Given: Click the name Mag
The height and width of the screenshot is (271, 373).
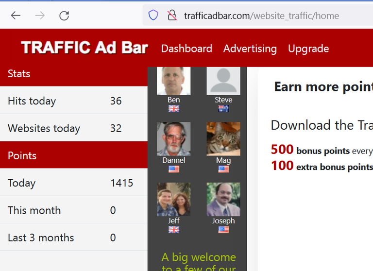Looking at the screenshot, I should click(223, 161).
